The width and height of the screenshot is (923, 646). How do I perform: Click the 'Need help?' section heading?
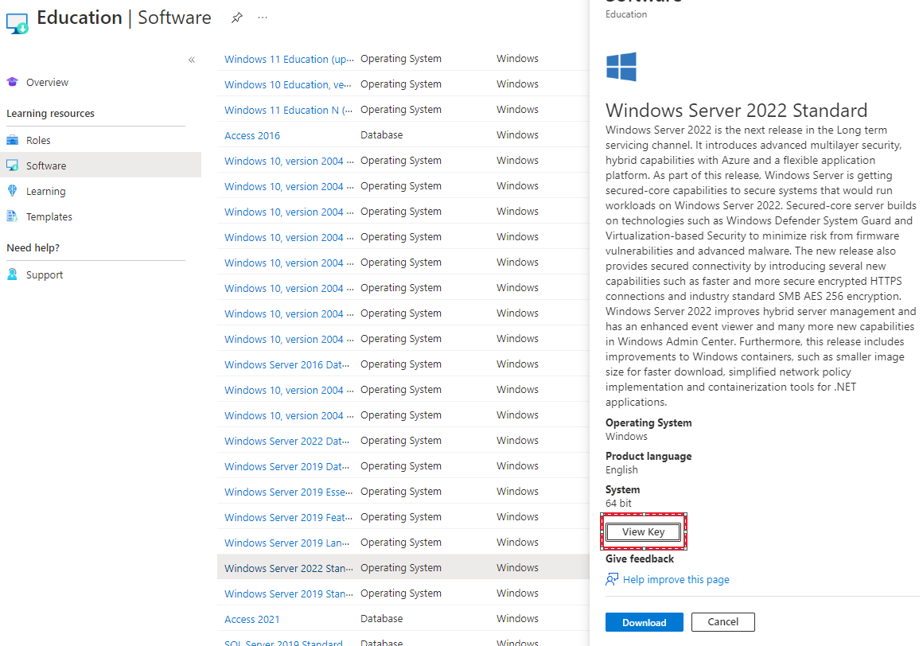tap(33, 247)
